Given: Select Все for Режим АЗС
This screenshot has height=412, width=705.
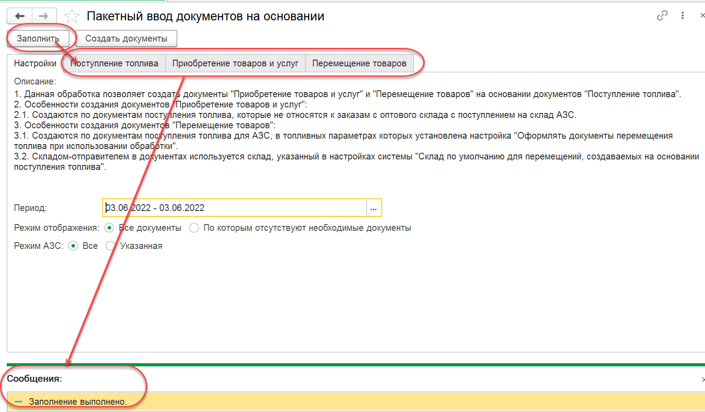Looking at the screenshot, I should point(73,246).
